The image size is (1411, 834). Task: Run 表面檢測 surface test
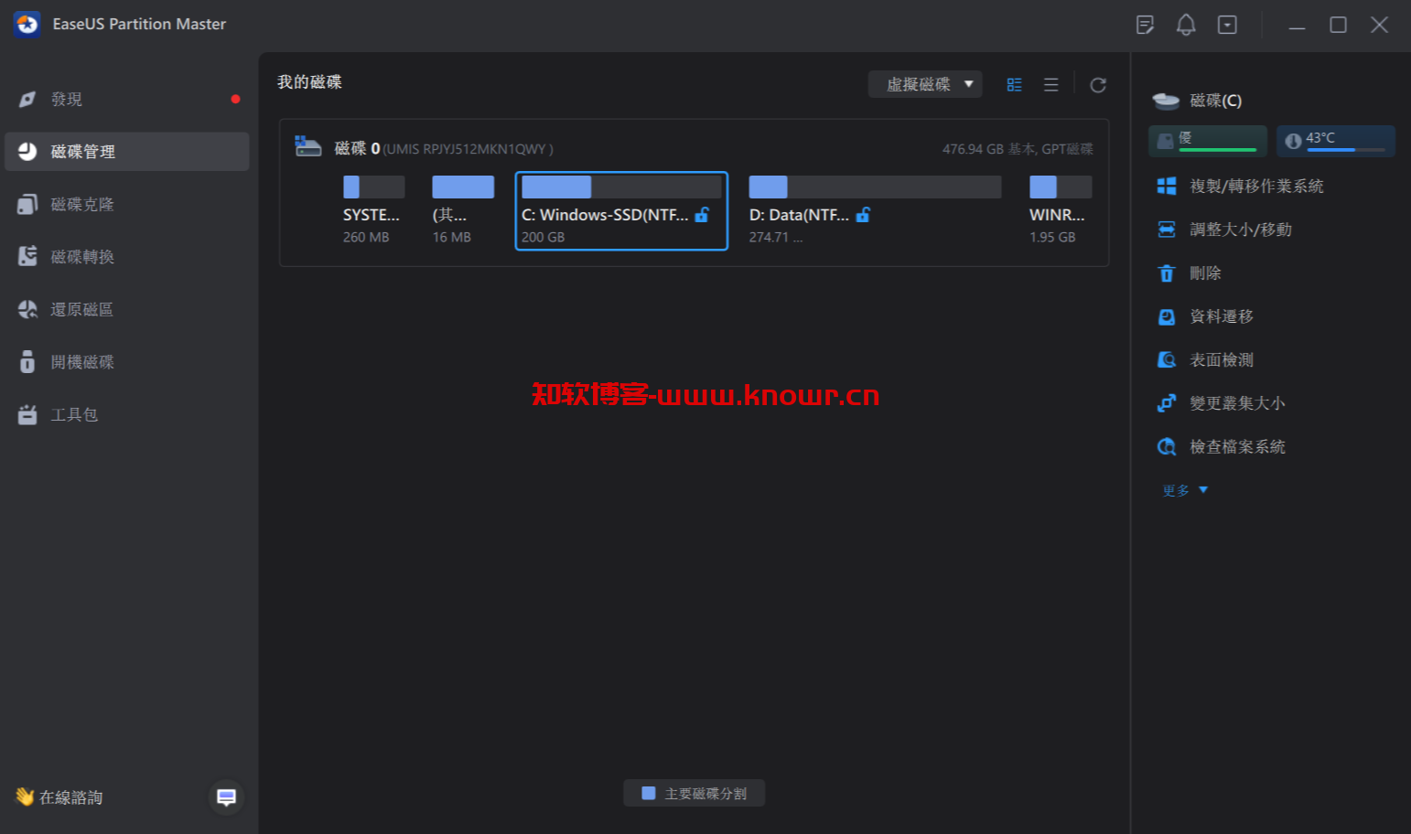(x=1222, y=360)
